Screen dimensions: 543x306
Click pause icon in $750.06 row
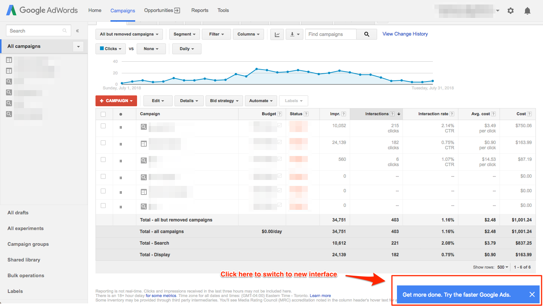click(x=121, y=128)
